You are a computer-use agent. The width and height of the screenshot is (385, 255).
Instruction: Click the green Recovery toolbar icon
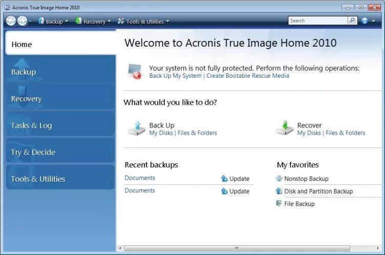coord(78,21)
